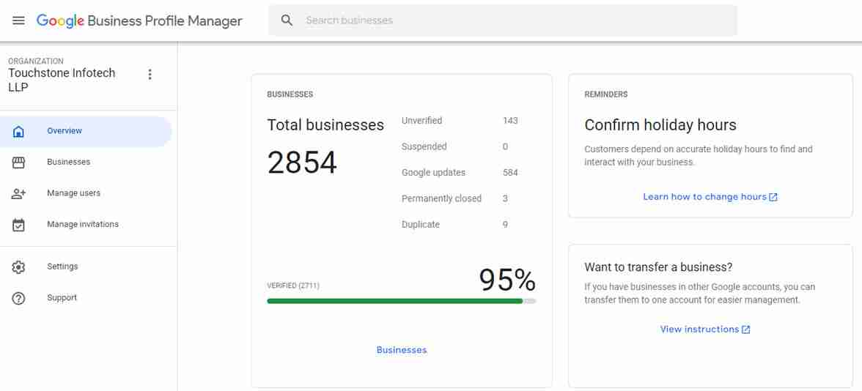Viewport: 862px width, 391px height.
Task: Open Manage invitations page
Action: [x=82, y=225]
